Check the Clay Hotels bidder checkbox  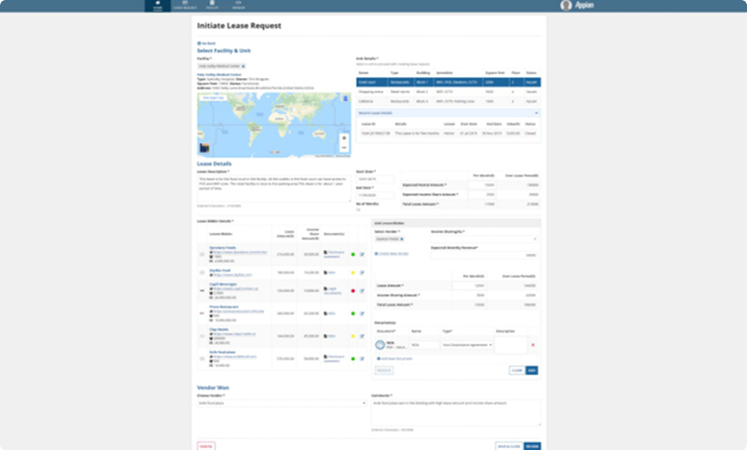[x=202, y=337]
